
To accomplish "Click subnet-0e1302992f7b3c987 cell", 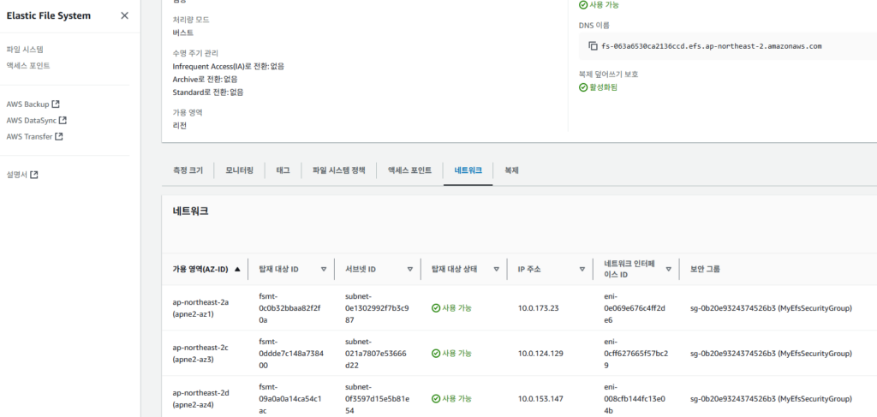I will coord(378,308).
